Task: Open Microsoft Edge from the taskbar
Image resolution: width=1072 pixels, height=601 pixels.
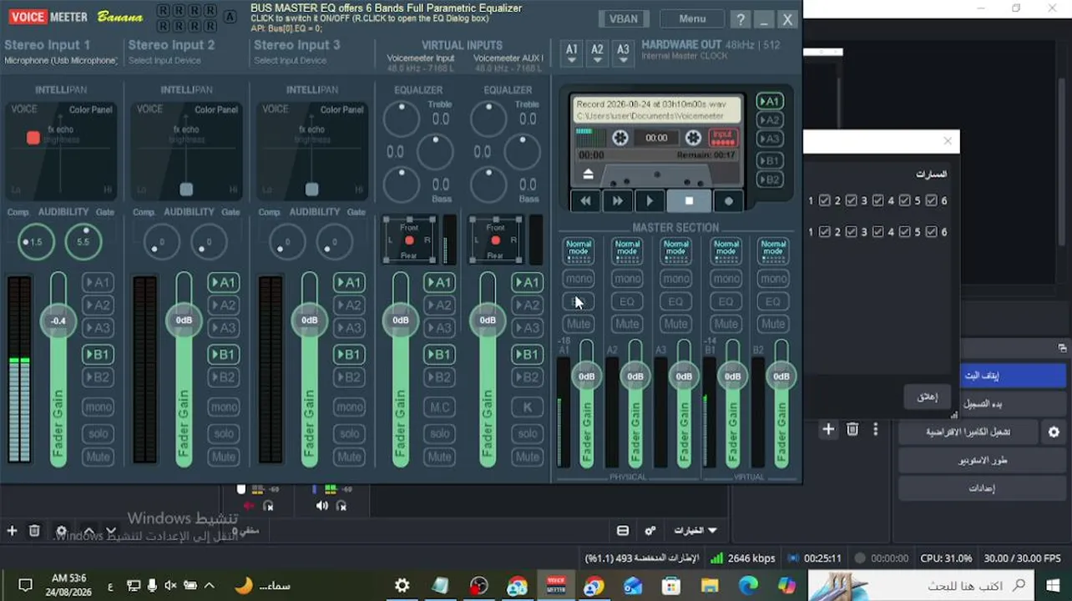Action: [748, 586]
